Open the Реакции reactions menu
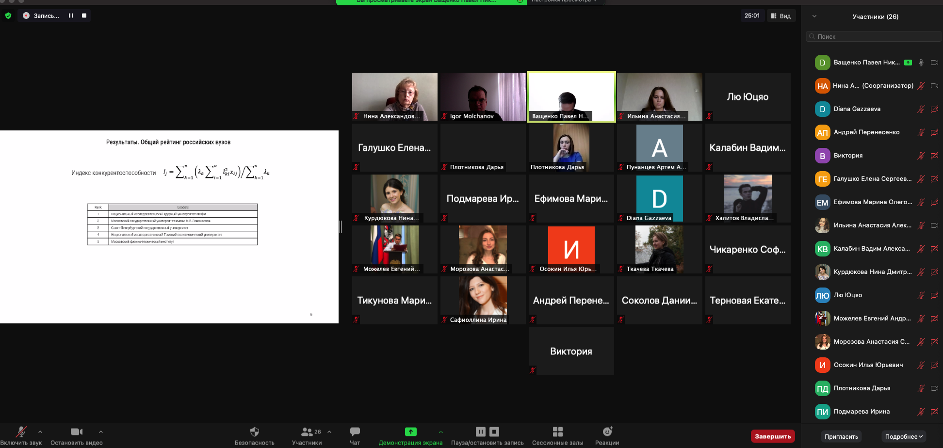 coord(607,435)
